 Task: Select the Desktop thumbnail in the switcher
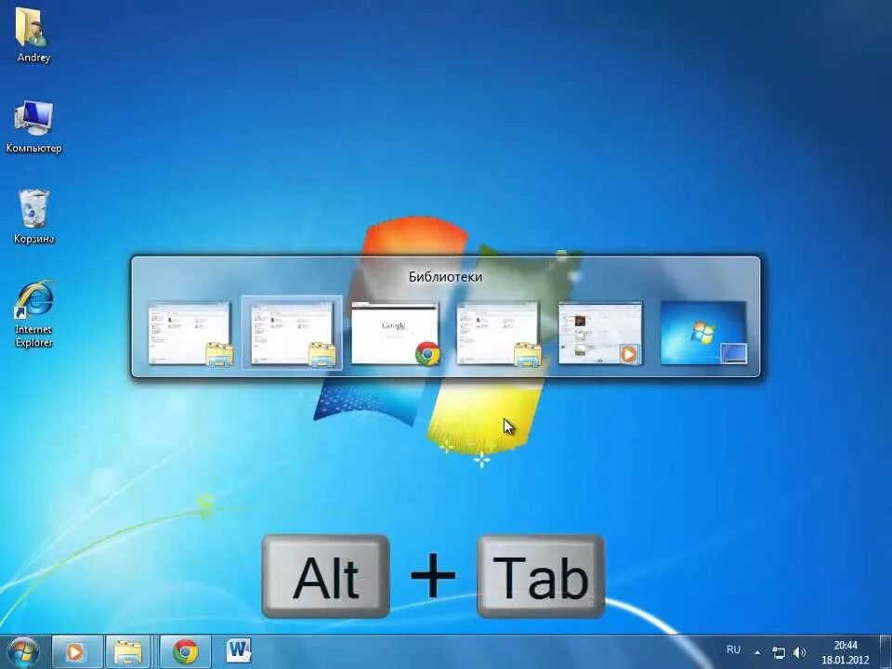[x=703, y=334]
